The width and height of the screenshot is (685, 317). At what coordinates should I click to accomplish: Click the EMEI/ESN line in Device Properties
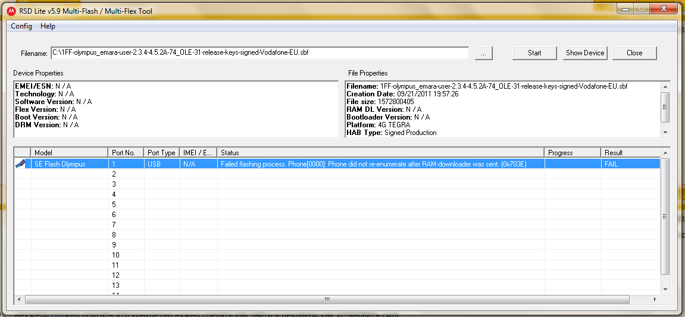click(x=43, y=86)
